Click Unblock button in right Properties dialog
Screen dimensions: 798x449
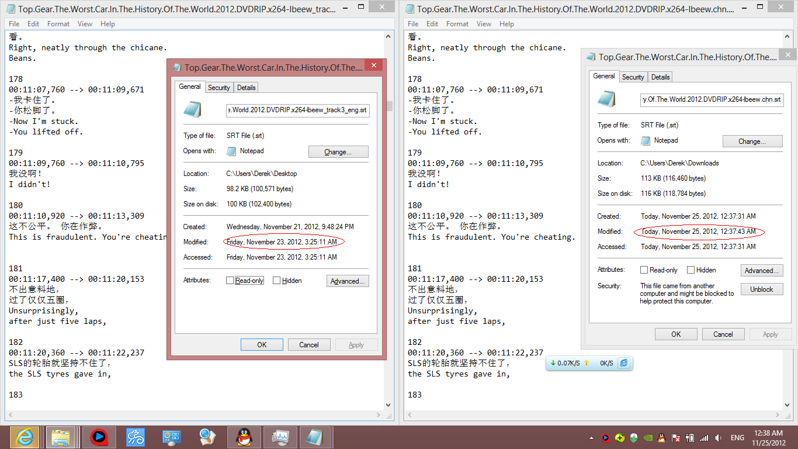tap(762, 289)
